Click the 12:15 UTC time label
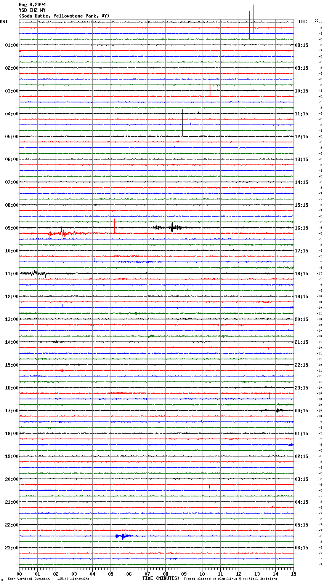Viewport: 324px width, 584px height. point(302,137)
